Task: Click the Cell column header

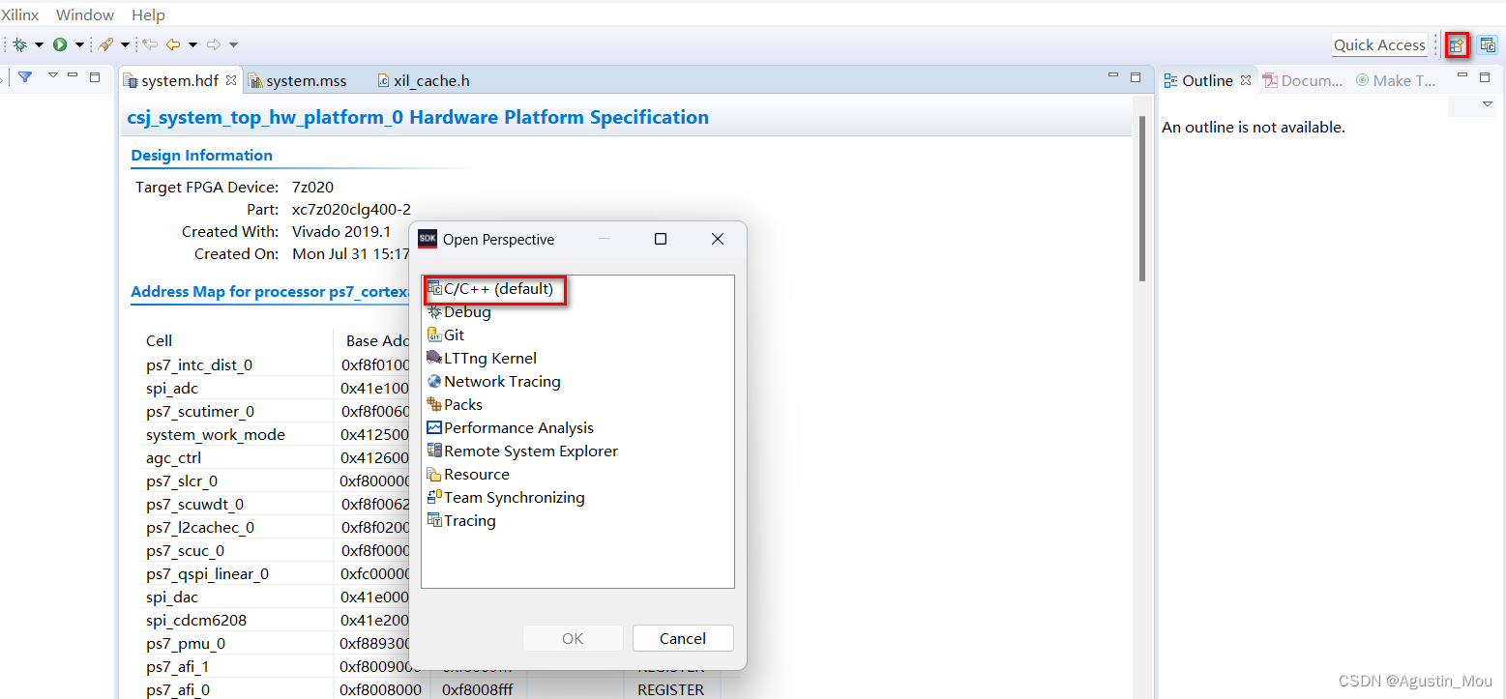Action: tap(160, 340)
